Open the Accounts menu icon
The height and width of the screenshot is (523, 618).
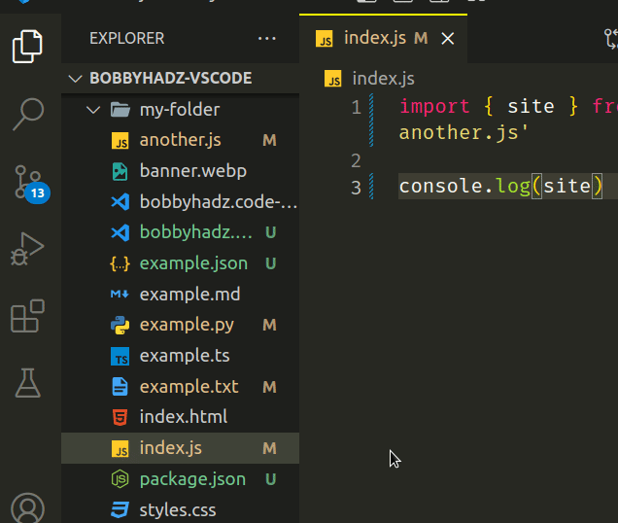[27, 508]
